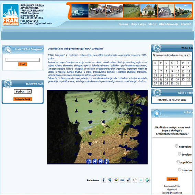The height and width of the screenshot is (195, 195).
Task: Open the 'Kontakt' menu item
Action: 186,24
